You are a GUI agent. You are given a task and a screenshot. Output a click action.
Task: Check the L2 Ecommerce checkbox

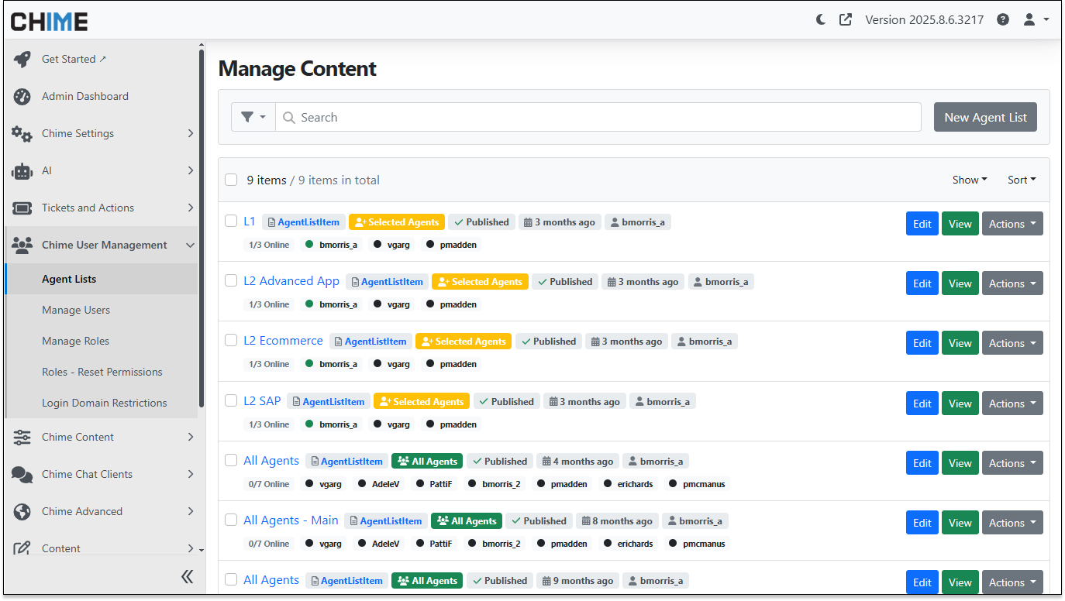[x=231, y=340]
